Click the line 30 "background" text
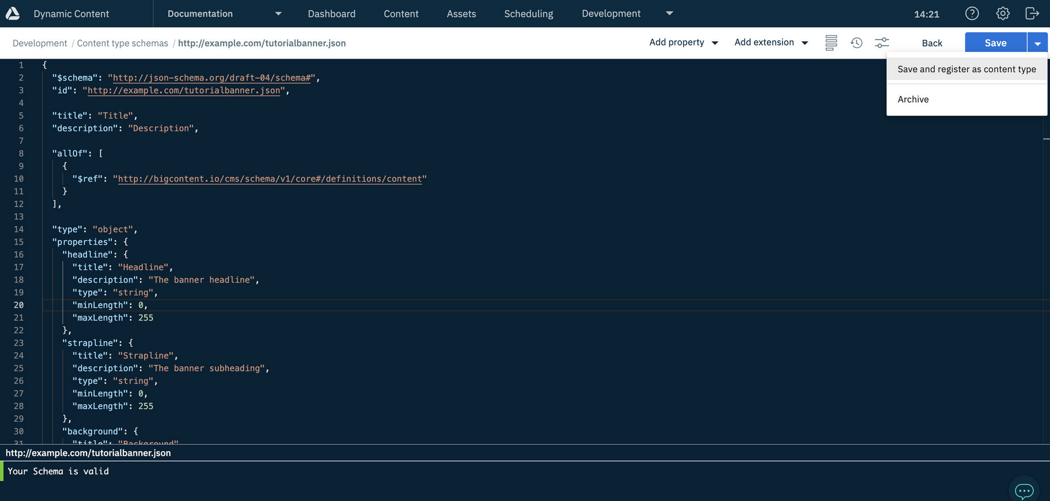 click(93, 431)
